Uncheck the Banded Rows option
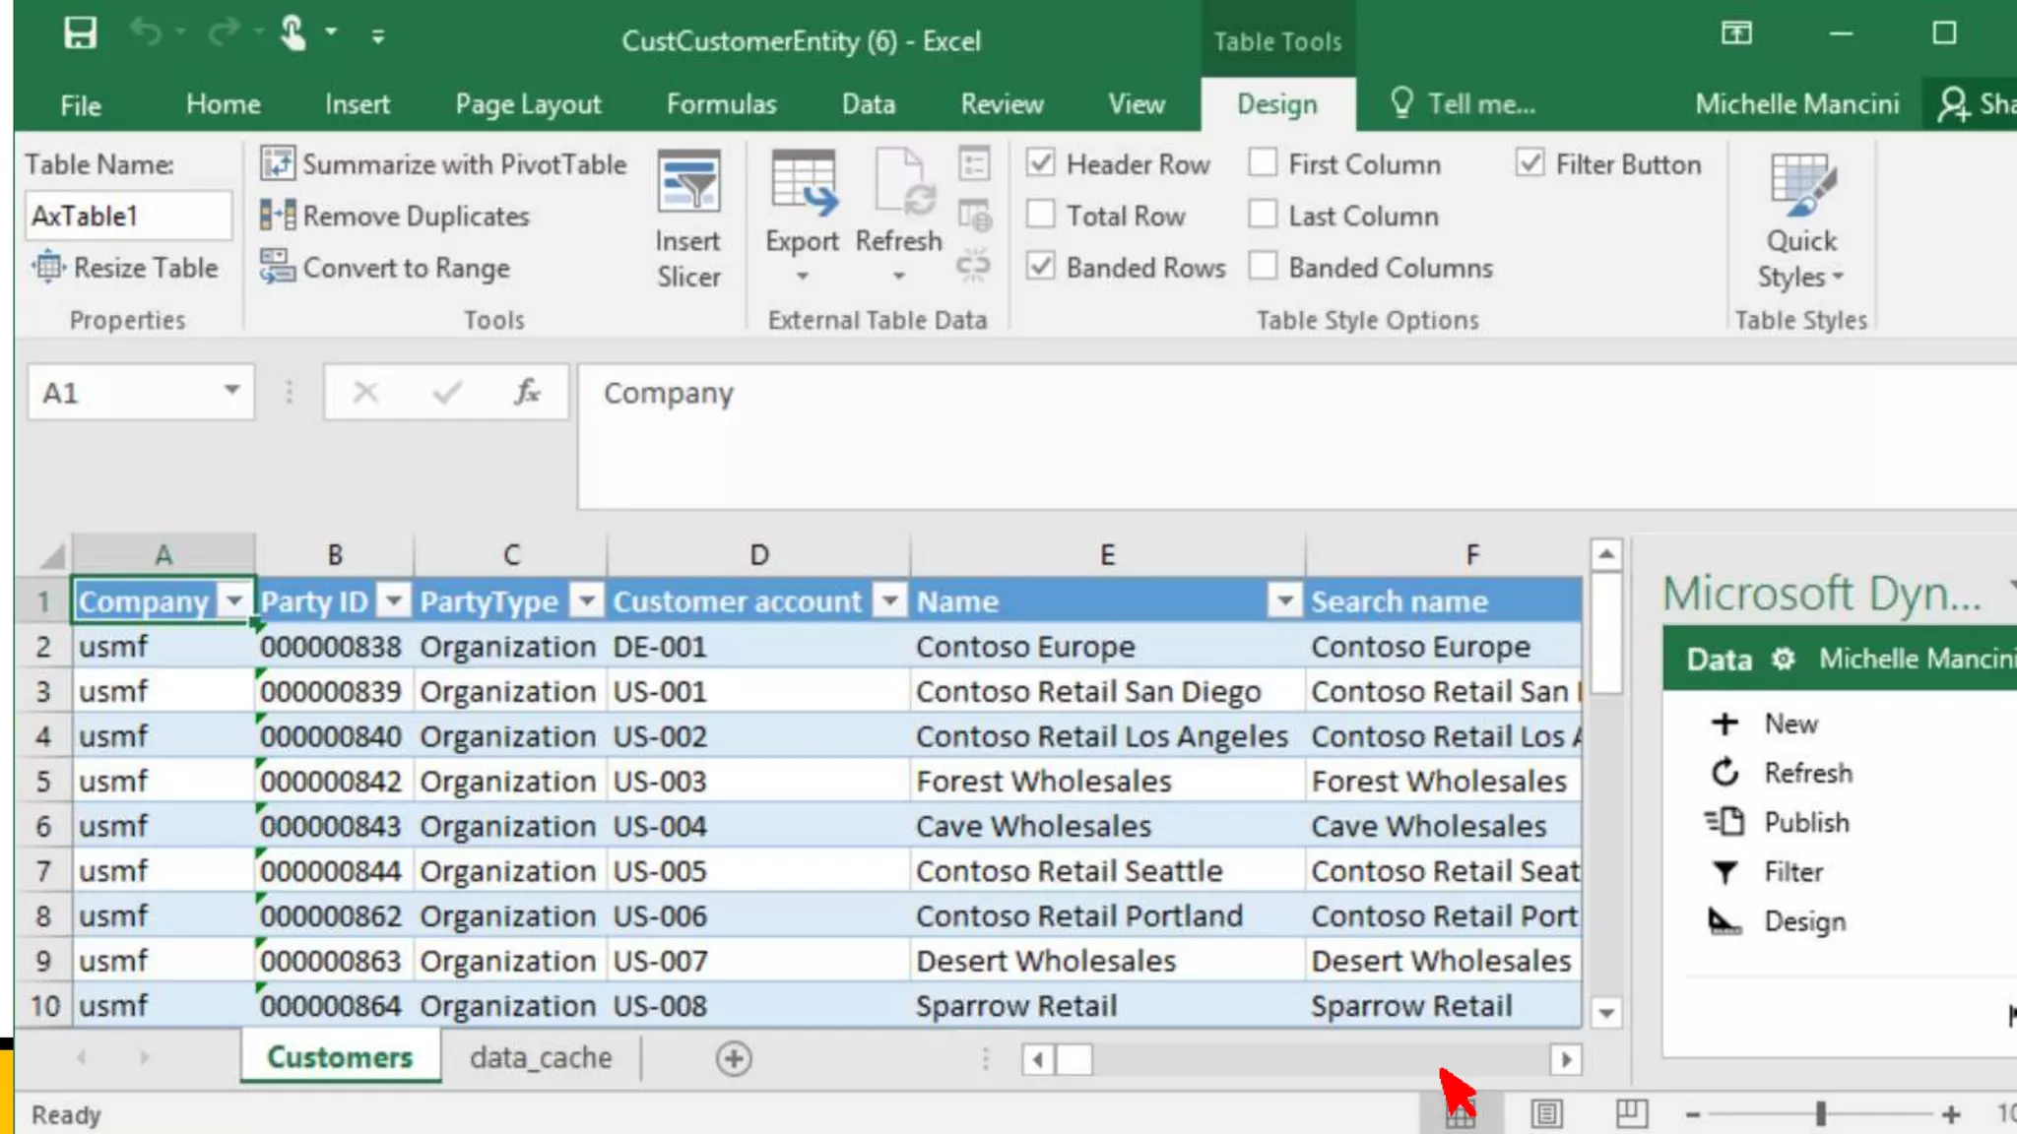The width and height of the screenshot is (2017, 1134). coord(1041,267)
